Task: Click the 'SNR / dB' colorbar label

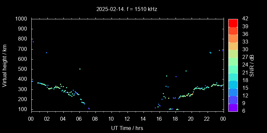Action: coord(252,65)
